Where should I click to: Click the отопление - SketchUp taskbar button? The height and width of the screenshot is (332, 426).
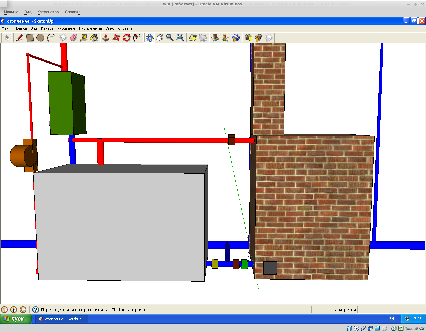click(62, 319)
